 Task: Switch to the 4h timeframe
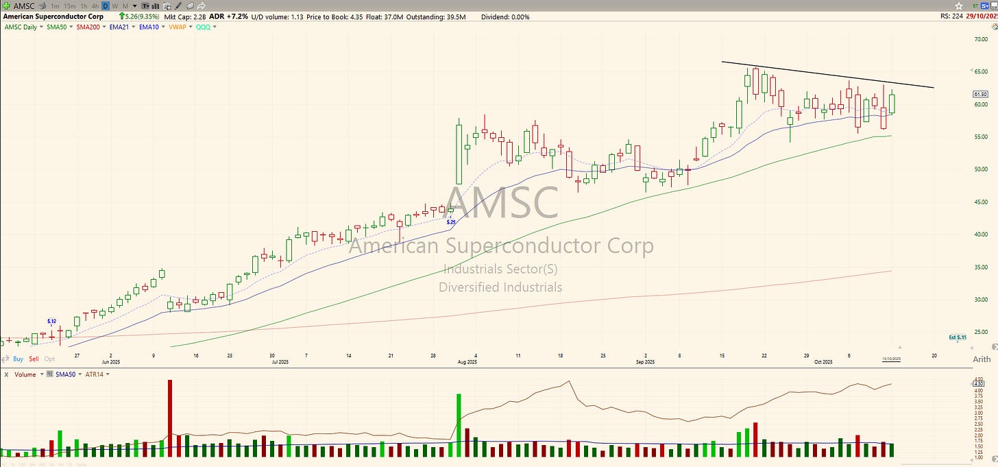(95, 6)
